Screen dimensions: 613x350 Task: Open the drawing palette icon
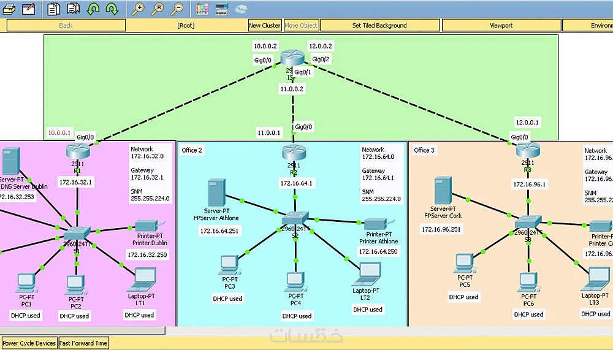pyautogui.click(x=202, y=9)
